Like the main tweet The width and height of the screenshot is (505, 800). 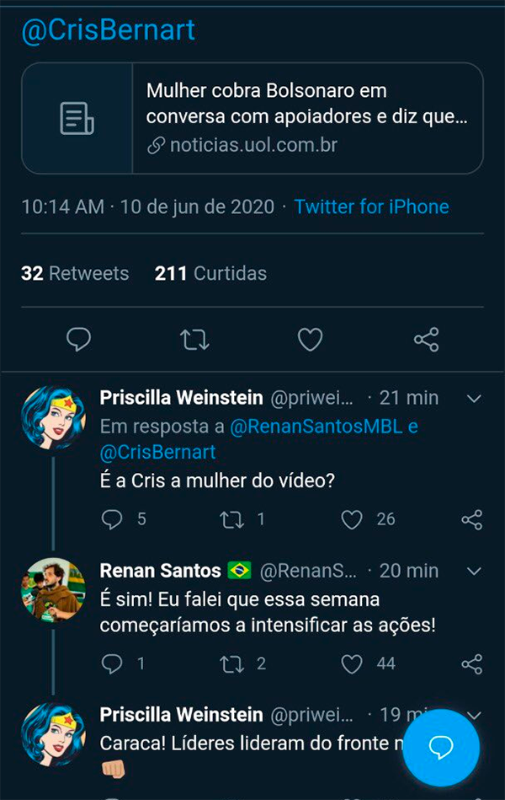pyautogui.click(x=311, y=340)
